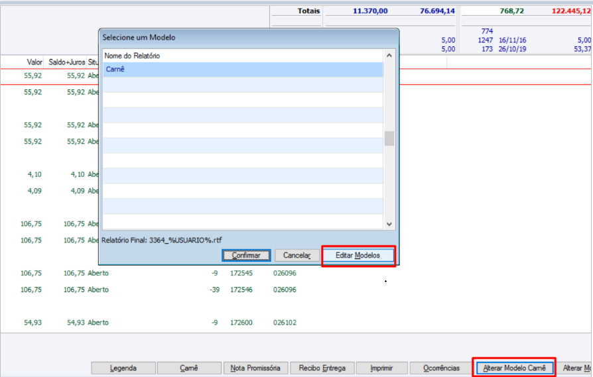Open the Legenda button
593x377 pixels.
123,368
